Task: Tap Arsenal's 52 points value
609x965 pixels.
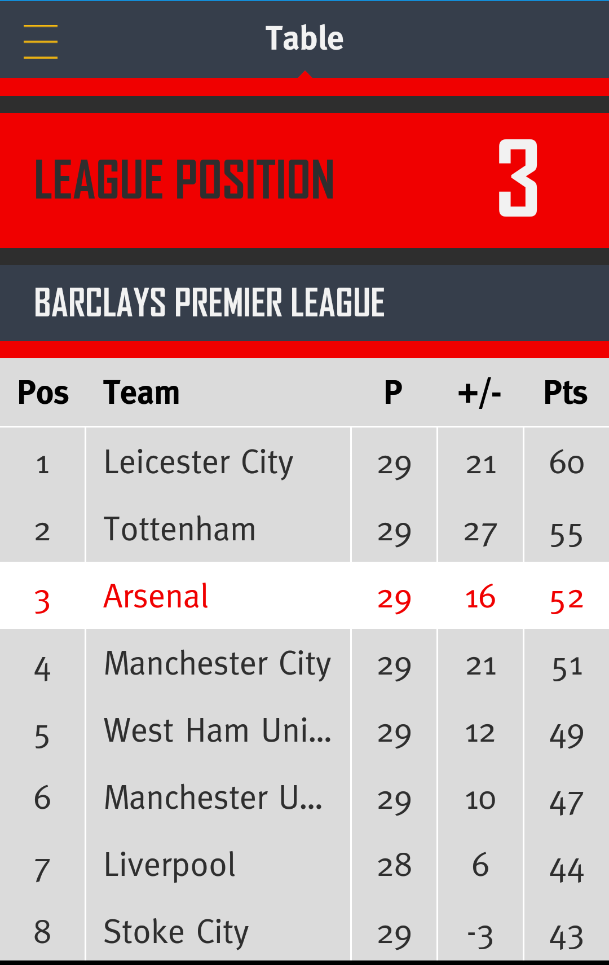Action: [x=567, y=599]
